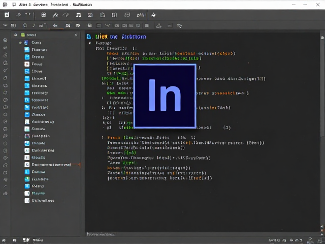Screen dimensions: 325x244
Task: Click the status text under the code editor
Action: click(101, 234)
